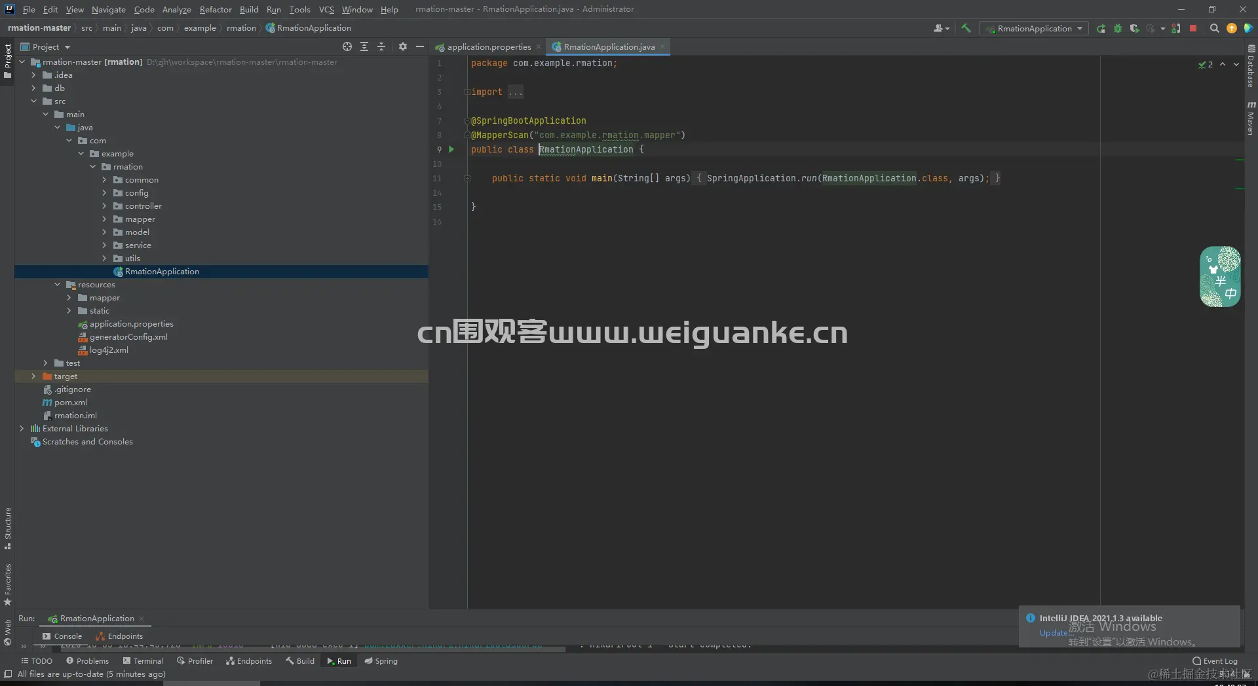This screenshot has height=686, width=1258.
Task: Stop the running application with the red square
Action: [1193, 28]
